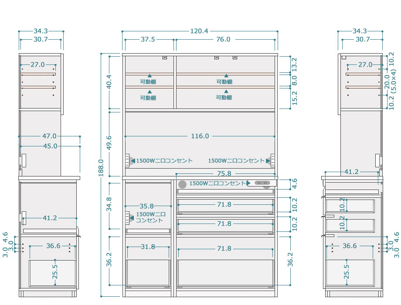
Task: Select "25.5" in the right side view
Action: 346,272
